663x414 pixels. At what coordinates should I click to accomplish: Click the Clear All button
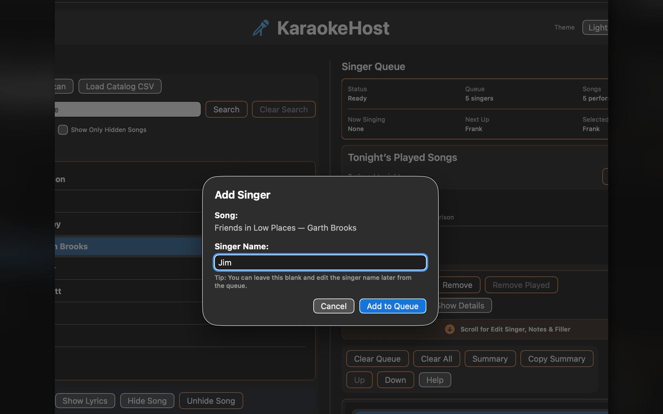[x=436, y=359]
